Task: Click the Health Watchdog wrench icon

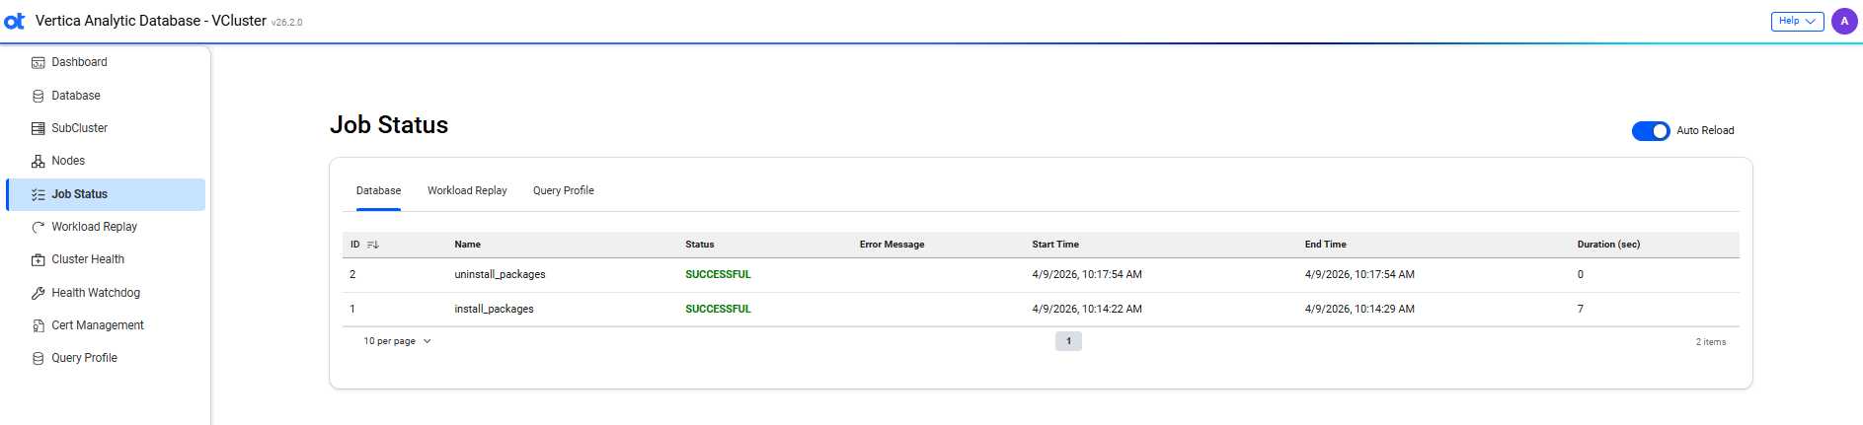Action: click(39, 293)
